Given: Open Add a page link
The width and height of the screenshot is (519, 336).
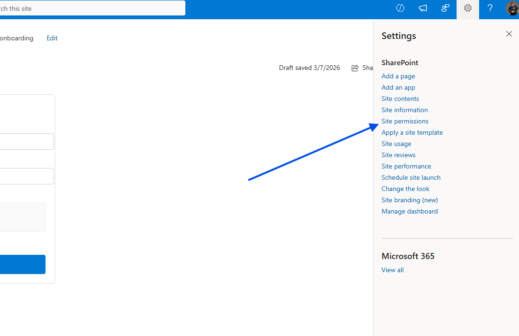Looking at the screenshot, I should click(398, 76).
